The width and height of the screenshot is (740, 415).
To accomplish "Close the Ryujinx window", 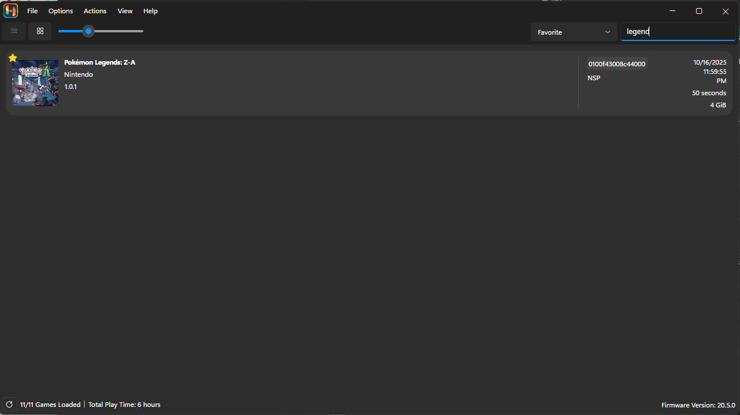I will click(x=726, y=11).
